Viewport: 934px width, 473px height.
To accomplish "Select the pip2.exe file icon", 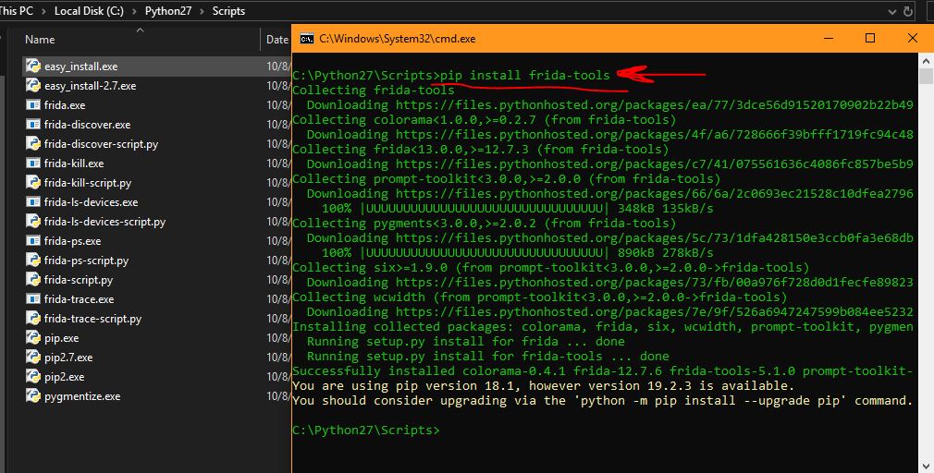I will tap(33, 377).
